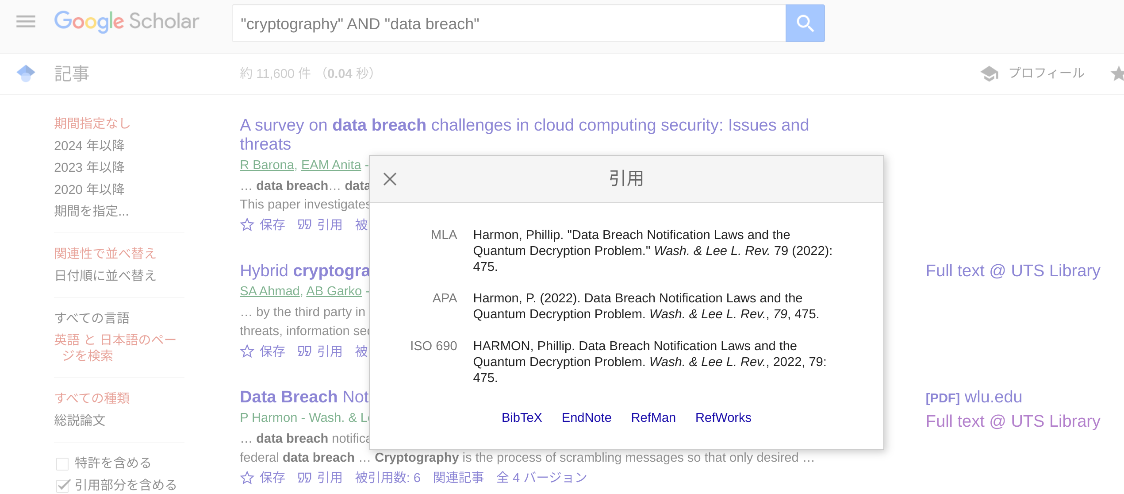Click the blue search magnifier button
This screenshot has width=1124, height=494.
[x=805, y=23]
